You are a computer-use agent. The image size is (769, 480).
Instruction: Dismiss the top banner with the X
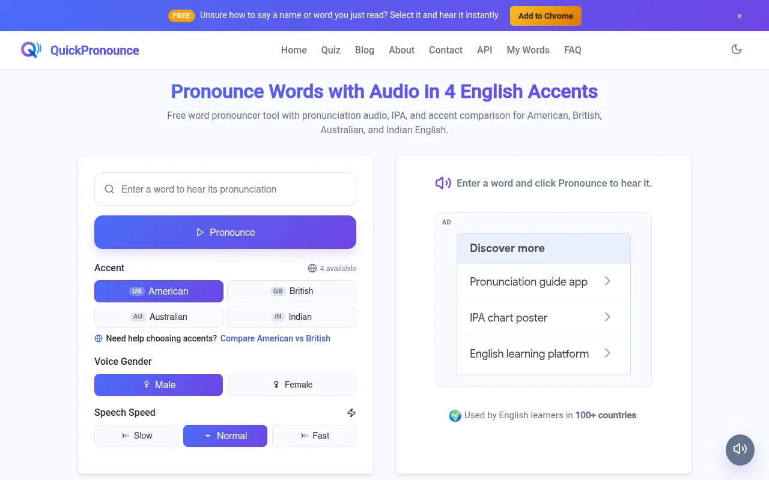740,16
